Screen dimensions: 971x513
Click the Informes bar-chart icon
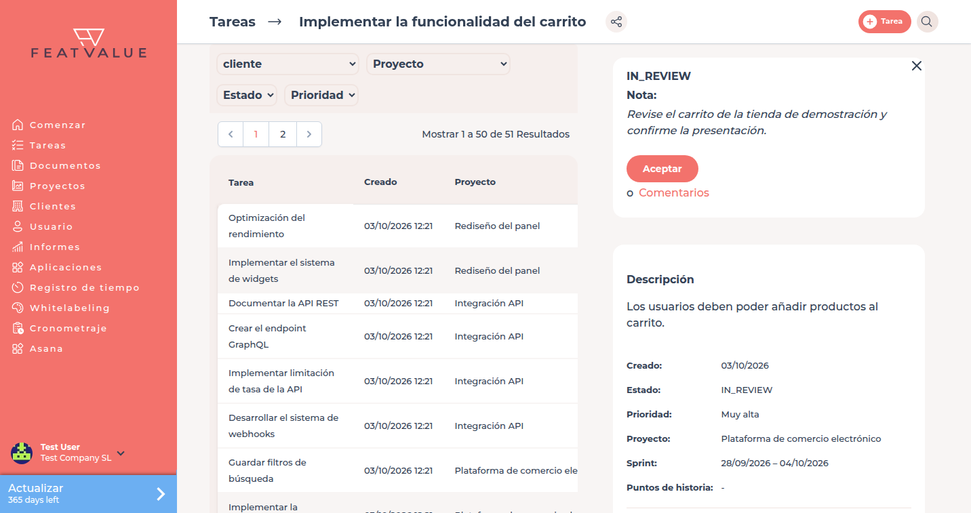[18, 247]
